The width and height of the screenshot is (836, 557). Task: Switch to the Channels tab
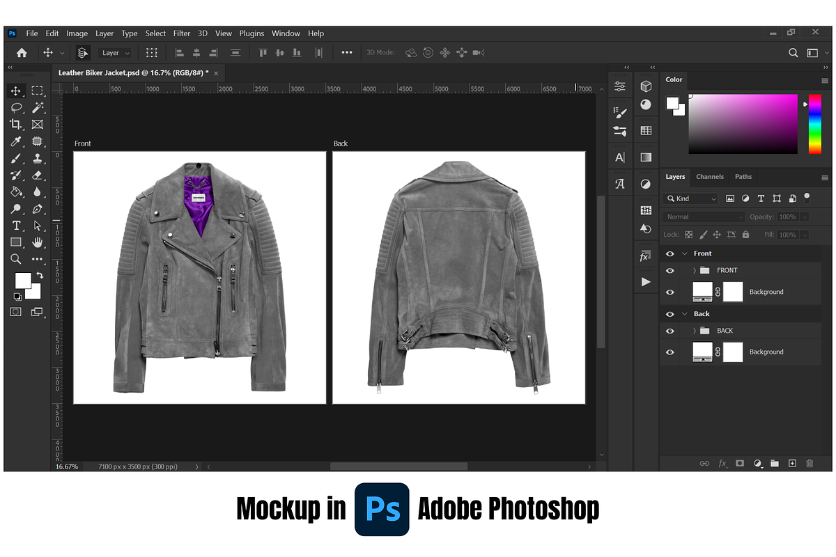pos(710,177)
